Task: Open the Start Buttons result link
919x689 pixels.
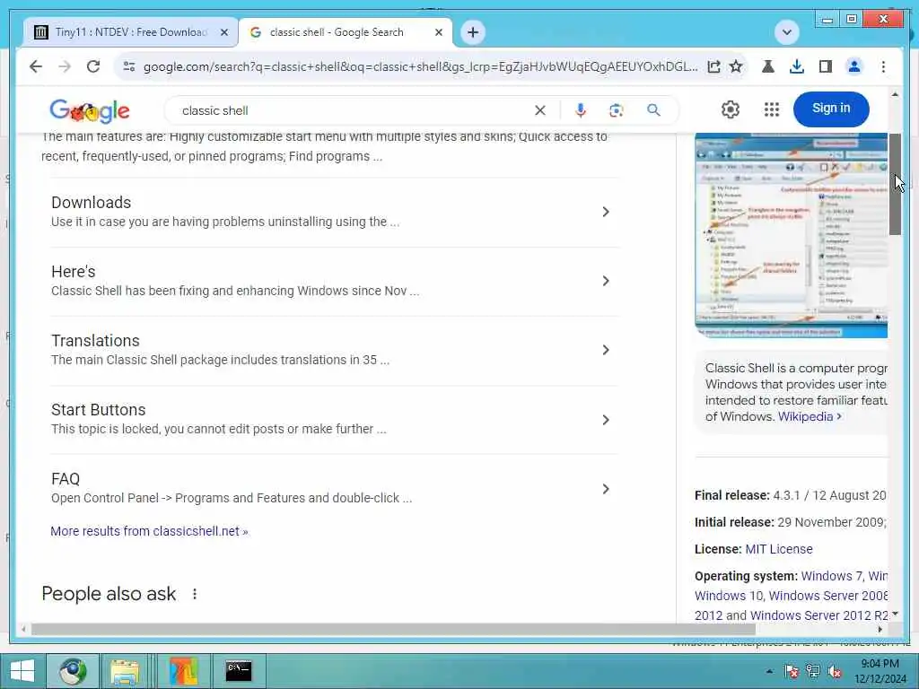Action: coord(99,410)
